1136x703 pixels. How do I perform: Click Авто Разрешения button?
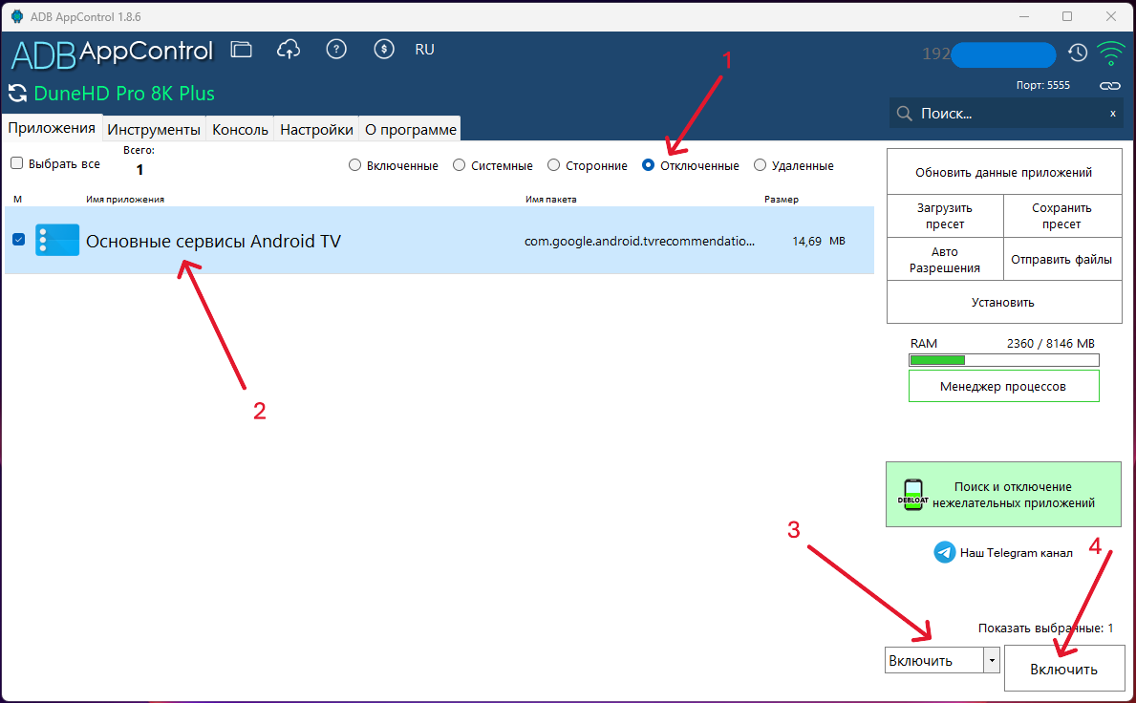[x=945, y=259]
